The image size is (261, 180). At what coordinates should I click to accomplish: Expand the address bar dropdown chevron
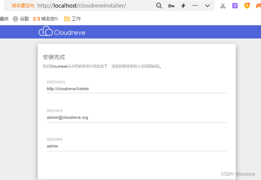(207, 6)
